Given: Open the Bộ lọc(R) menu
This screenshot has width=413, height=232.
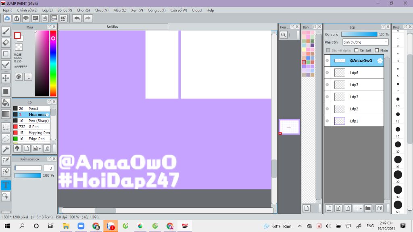Looking at the screenshot, I should [x=65, y=10].
